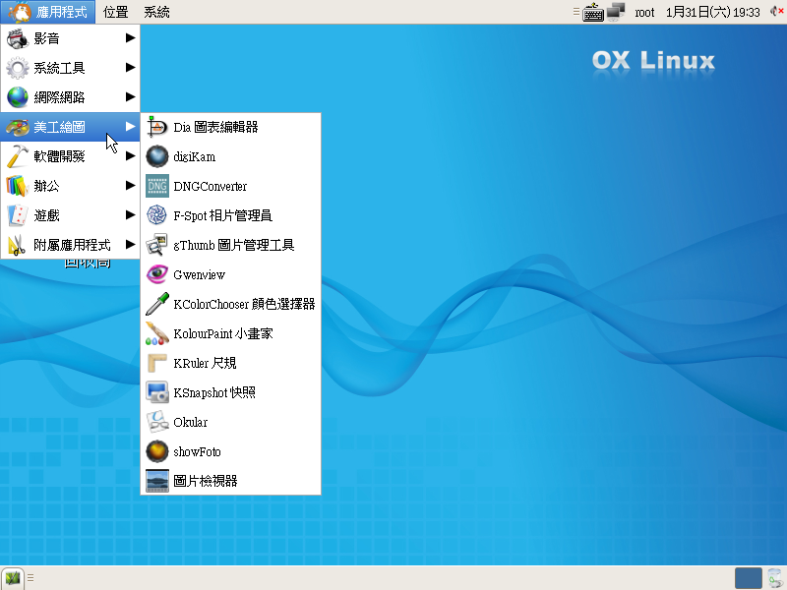Click the DNGConverter icon
This screenshot has width=787, height=590.
coord(157,186)
